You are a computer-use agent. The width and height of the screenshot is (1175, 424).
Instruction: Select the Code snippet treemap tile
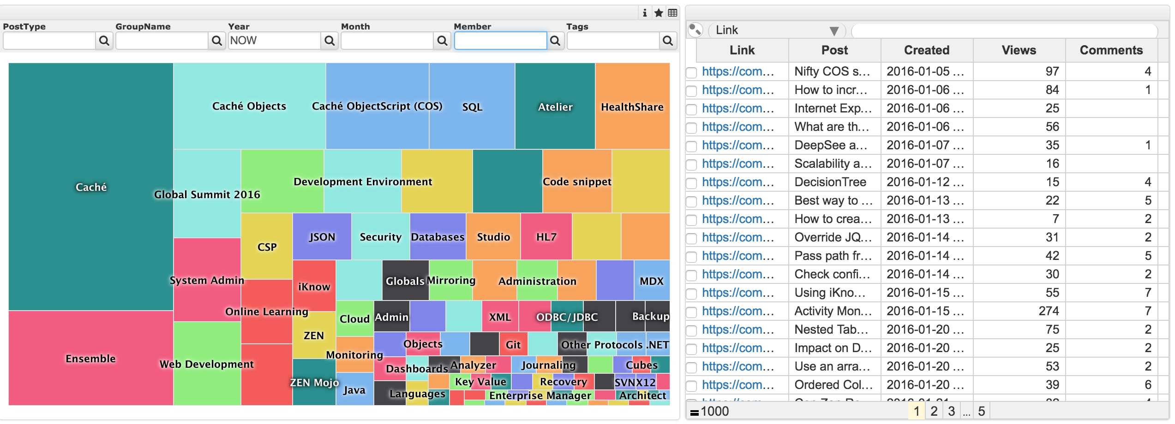577,181
